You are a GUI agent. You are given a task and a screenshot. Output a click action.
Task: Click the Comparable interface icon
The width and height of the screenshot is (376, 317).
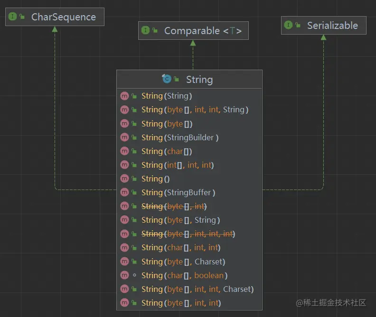click(145, 30)
